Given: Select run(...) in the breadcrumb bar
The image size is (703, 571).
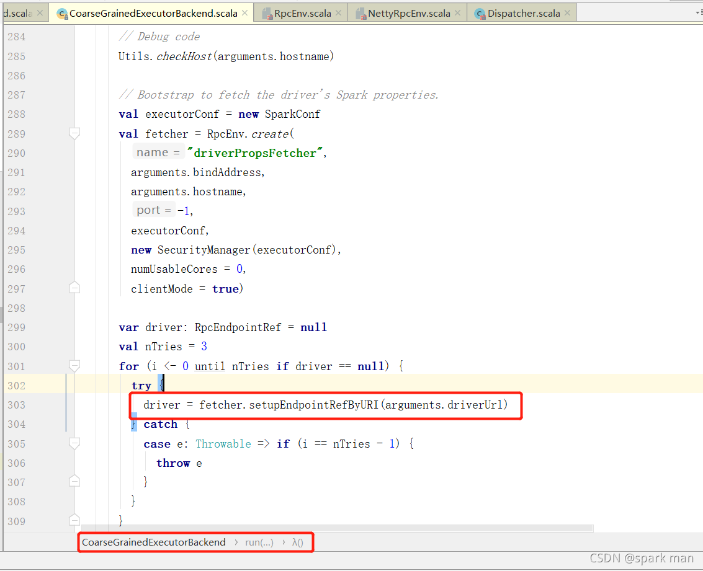Looking at the screenshot, I should pos(259,542).
